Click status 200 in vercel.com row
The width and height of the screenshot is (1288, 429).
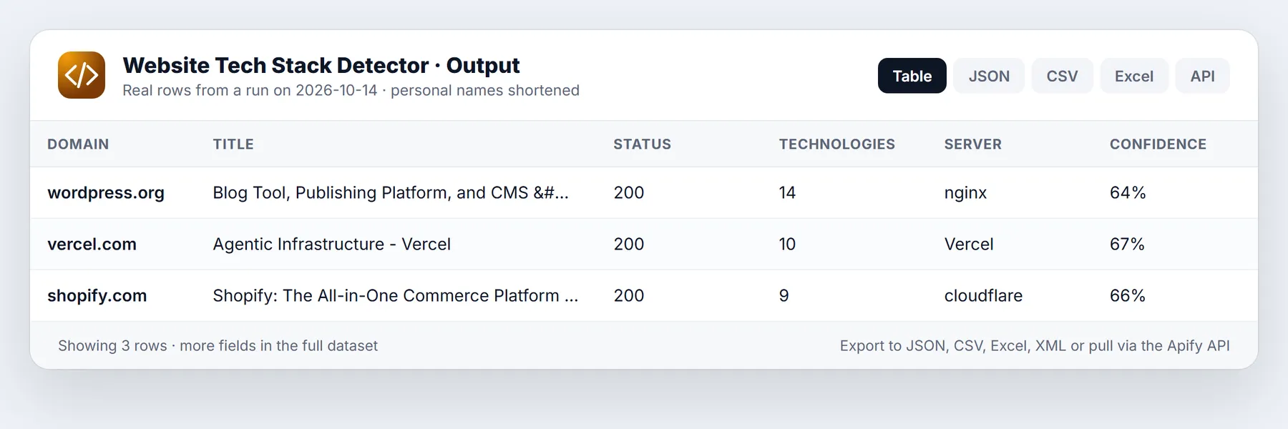(629, 244)
